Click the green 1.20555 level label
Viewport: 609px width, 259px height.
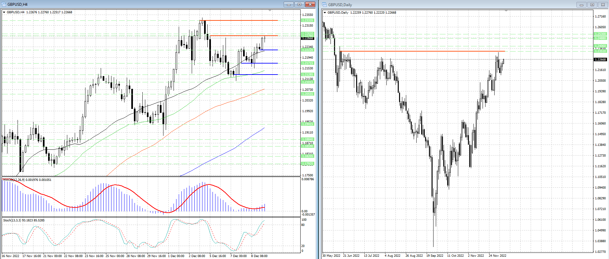[x=307, y=94]
